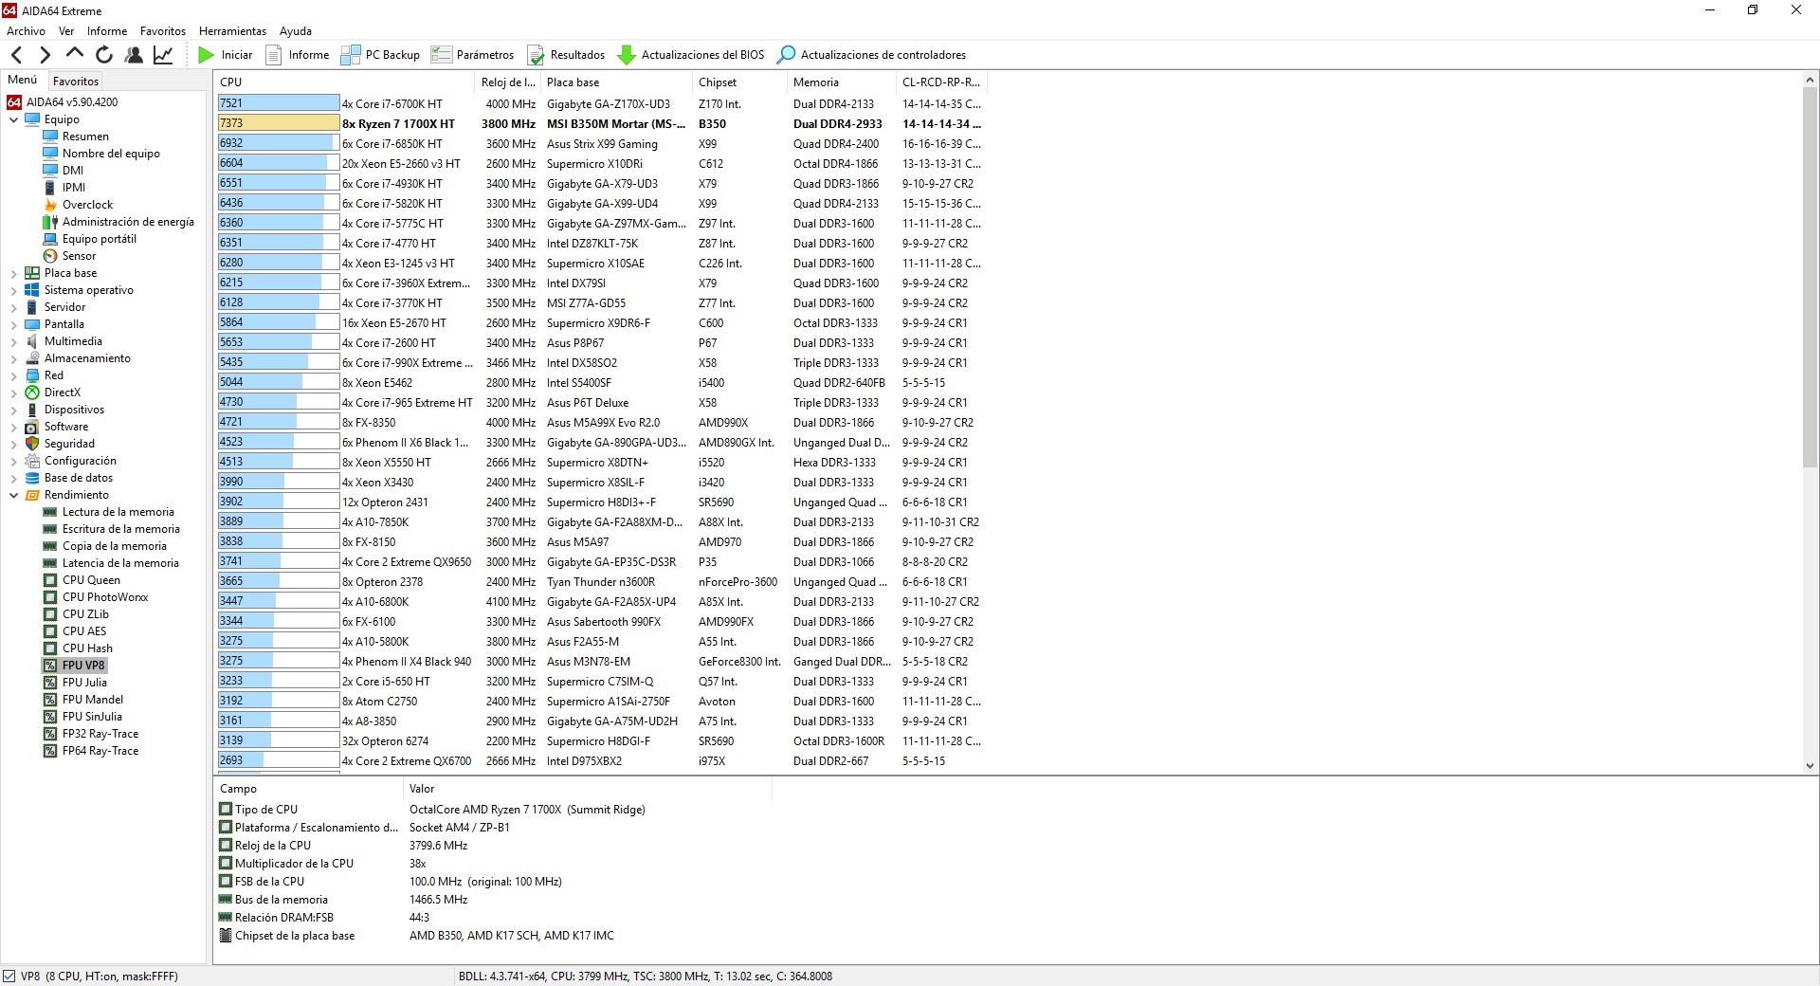Select the 8x FX-8350 result row
Screen dimensions: 1820x986
pos(601,423)
